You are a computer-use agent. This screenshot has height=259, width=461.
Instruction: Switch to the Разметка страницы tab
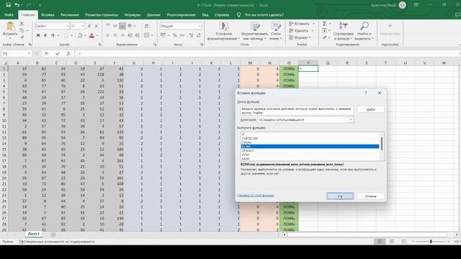pos(102,14)
